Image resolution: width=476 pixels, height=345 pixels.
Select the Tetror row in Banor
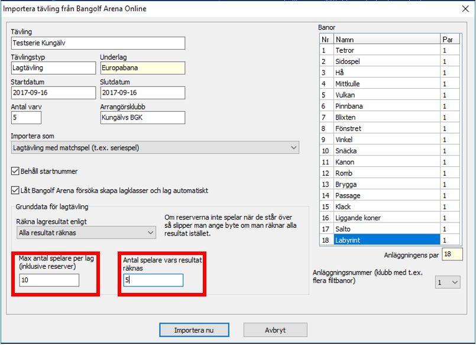390,50
